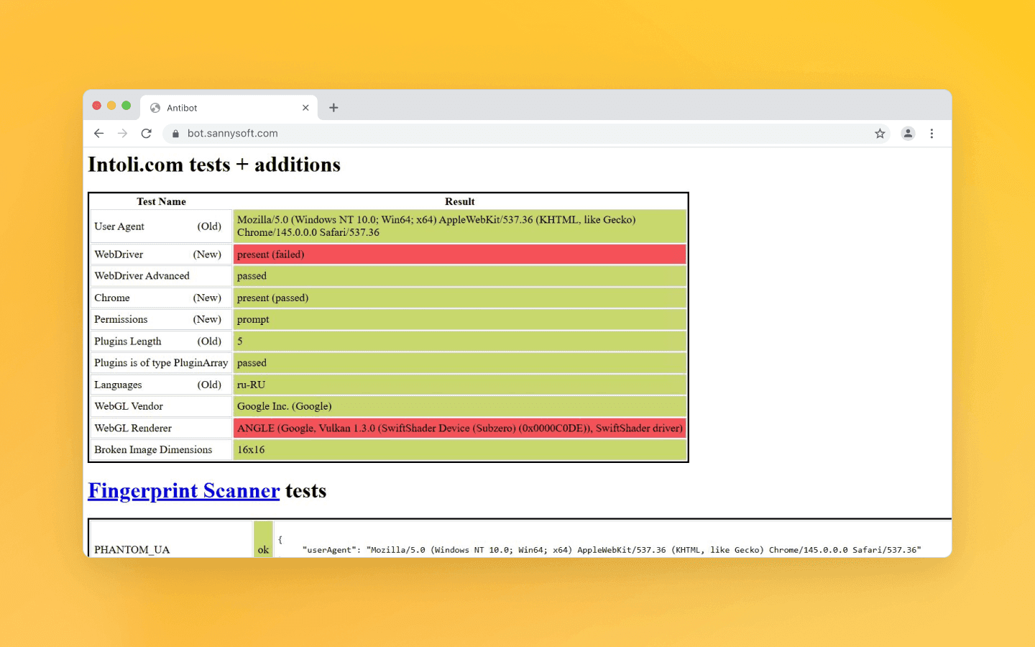Click the 'Broken Image Dimensions' row label
The height and width of the screenshot is (647, 1035).
(161, 450)
